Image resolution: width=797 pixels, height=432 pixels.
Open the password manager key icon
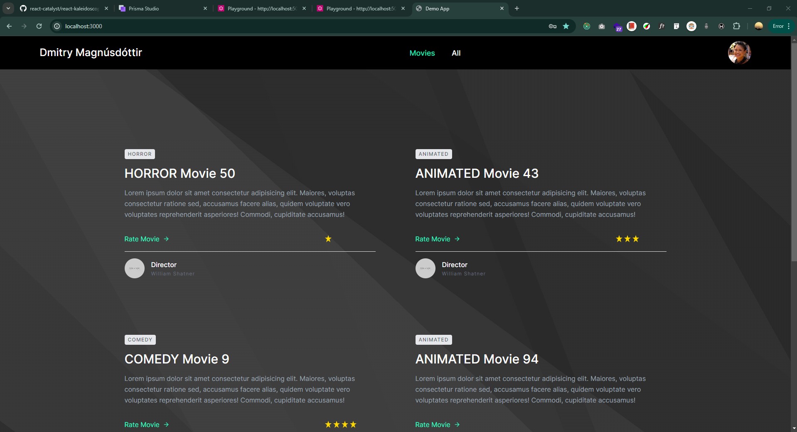(552, 26)
